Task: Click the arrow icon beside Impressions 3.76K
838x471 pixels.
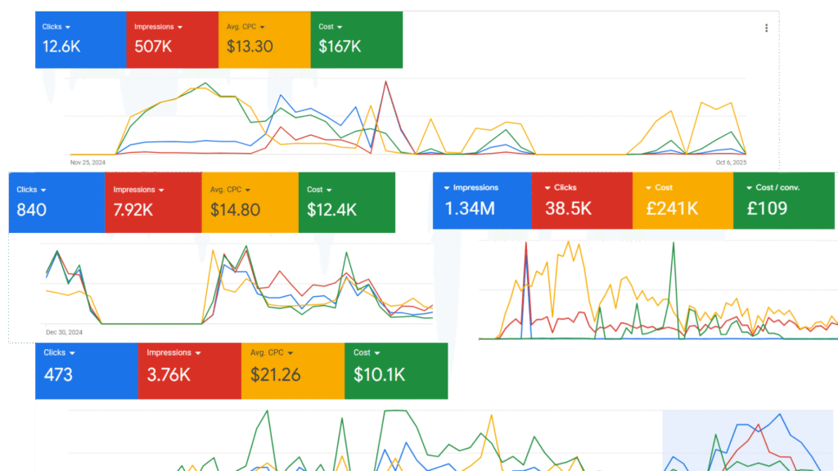Action: pyautogui.click(x=197, y=353)
